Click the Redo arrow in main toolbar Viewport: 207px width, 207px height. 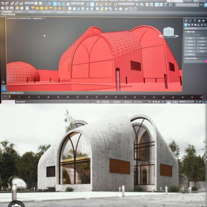7,4
